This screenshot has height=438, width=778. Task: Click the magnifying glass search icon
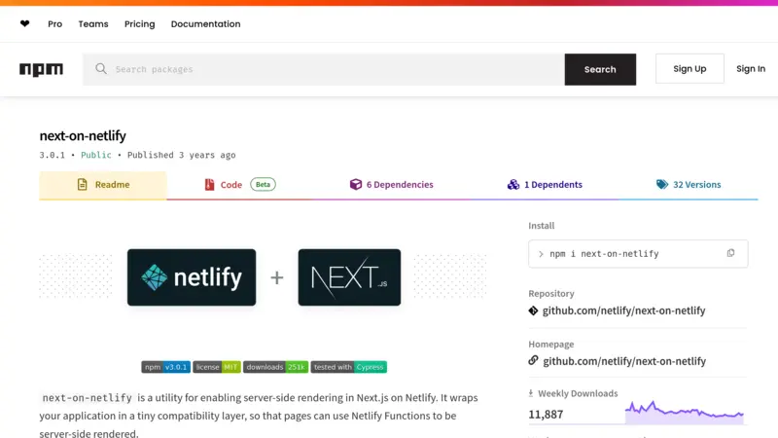[101, 68]
